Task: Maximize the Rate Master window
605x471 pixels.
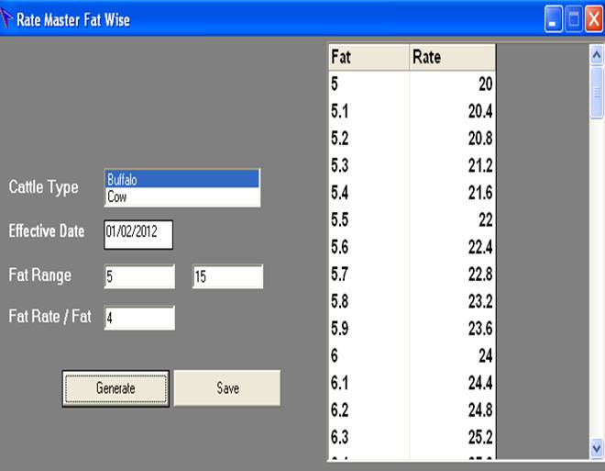Action: (x=574, y=20)
